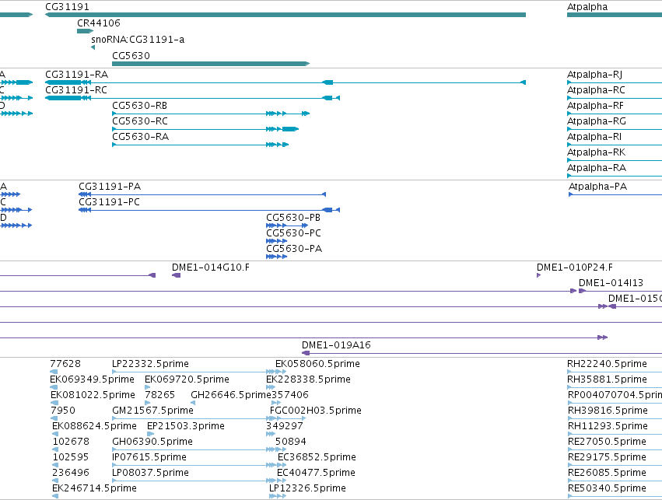The image size is (662, 500).
Task: Click the LP08037.5prime EST label
Action: pyautogui.click(x=150, y=473)
